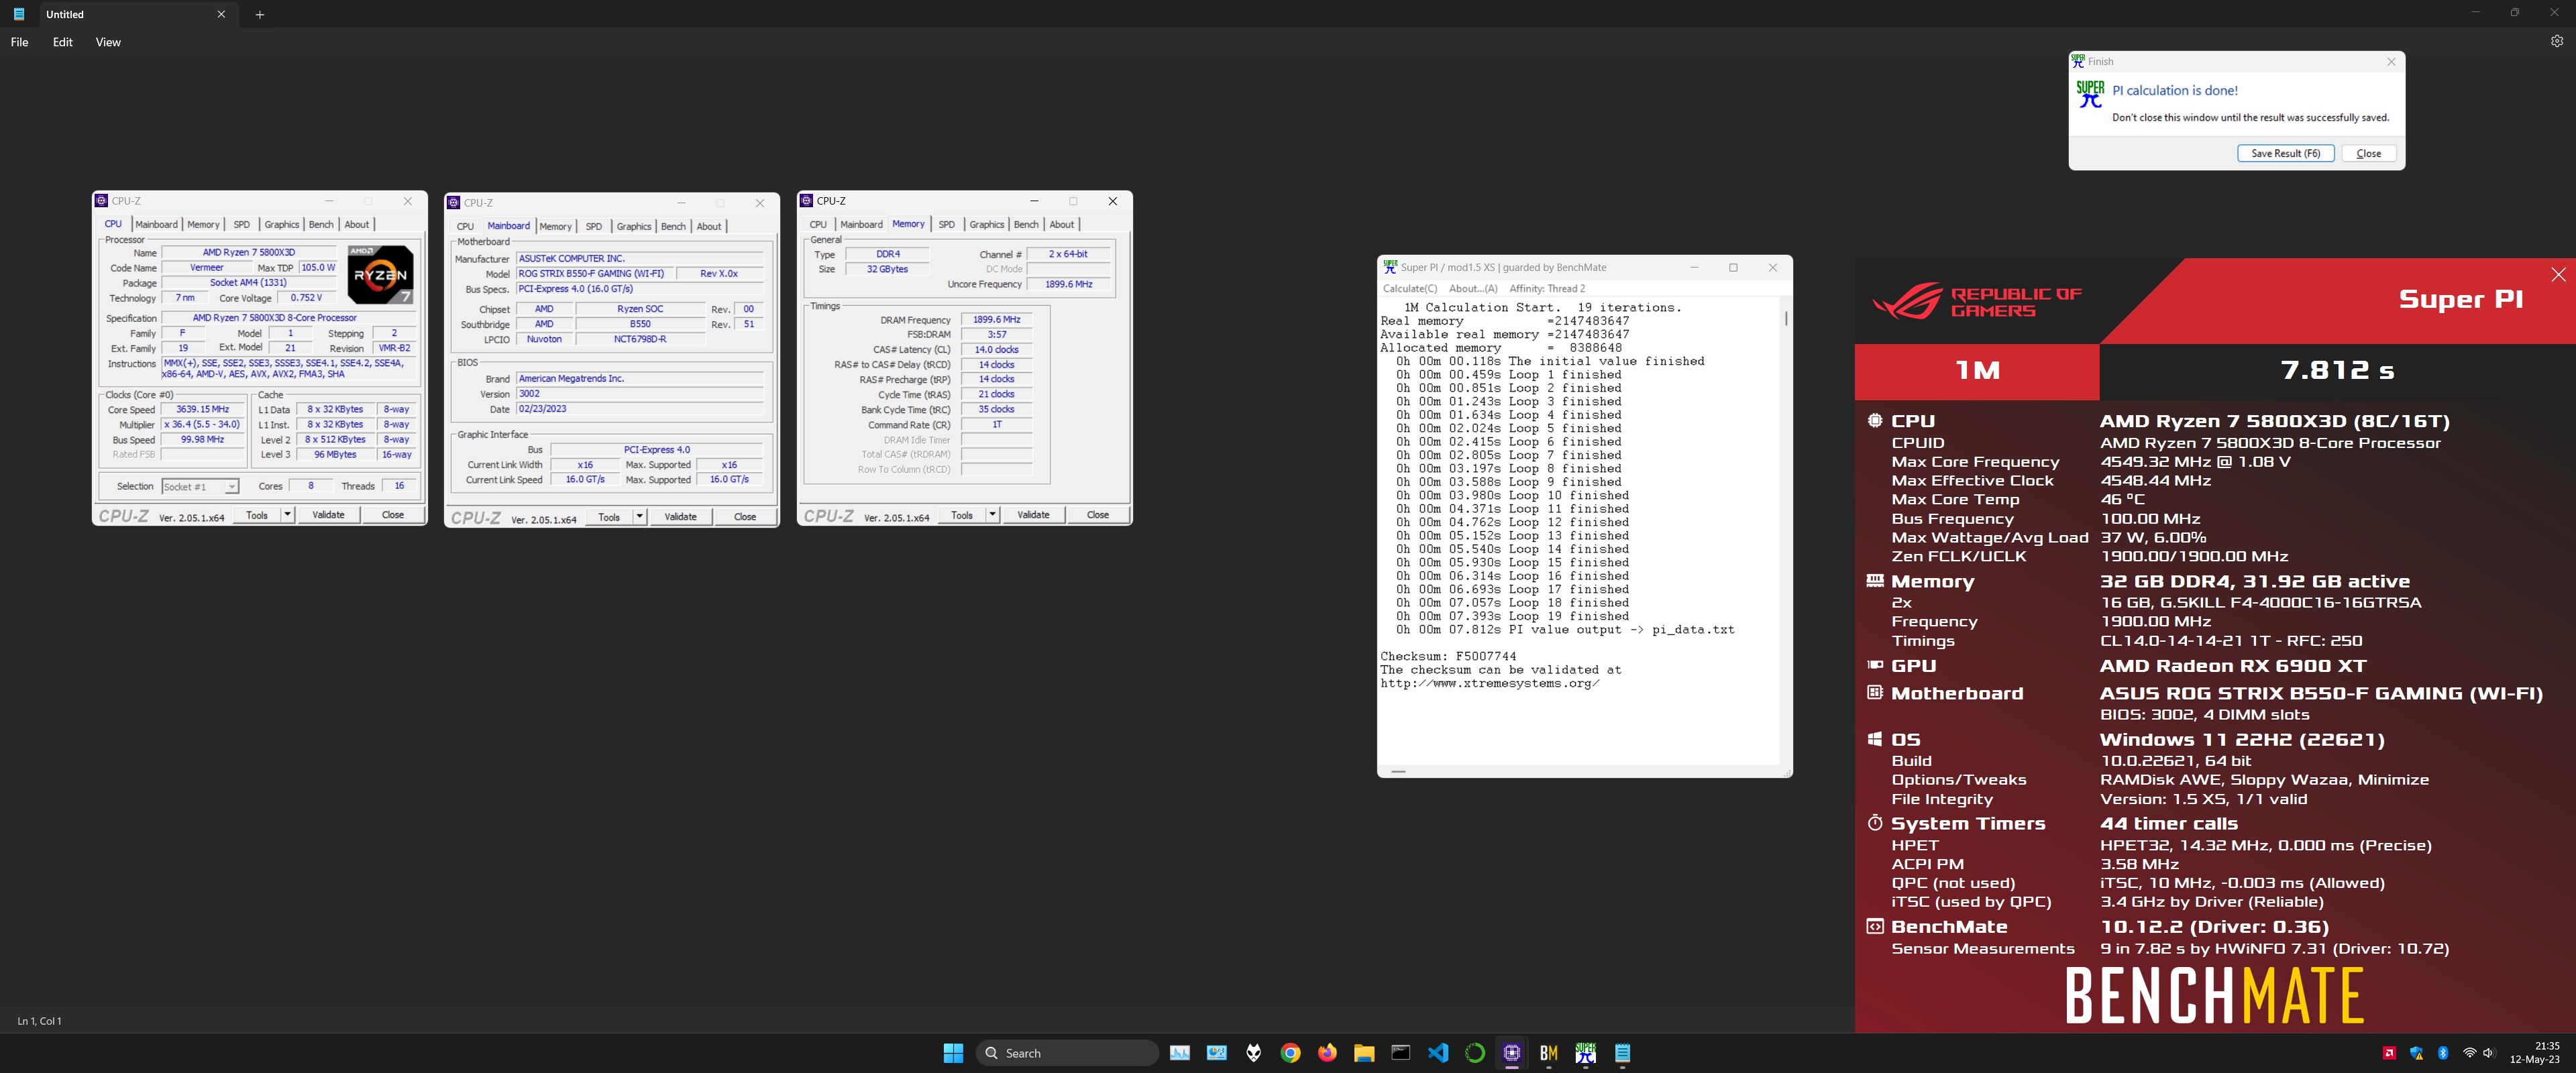Switch to BenchMate via taskbar icon
Screen dimensions: 2576x1073
coord(1549,1052)
